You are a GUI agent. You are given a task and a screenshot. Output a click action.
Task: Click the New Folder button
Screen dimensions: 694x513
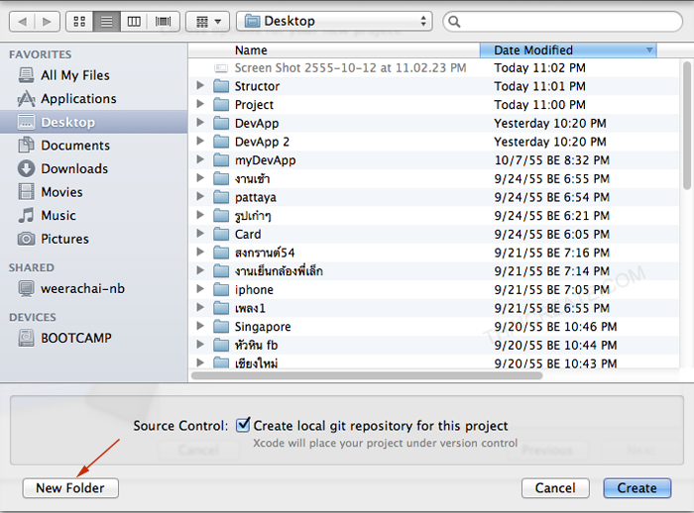[x=70, y=488]
